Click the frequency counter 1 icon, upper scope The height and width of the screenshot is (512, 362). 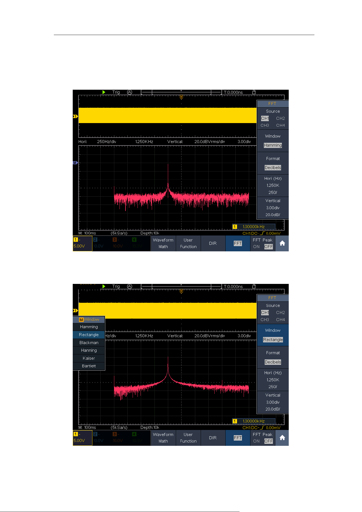[235, 226]
